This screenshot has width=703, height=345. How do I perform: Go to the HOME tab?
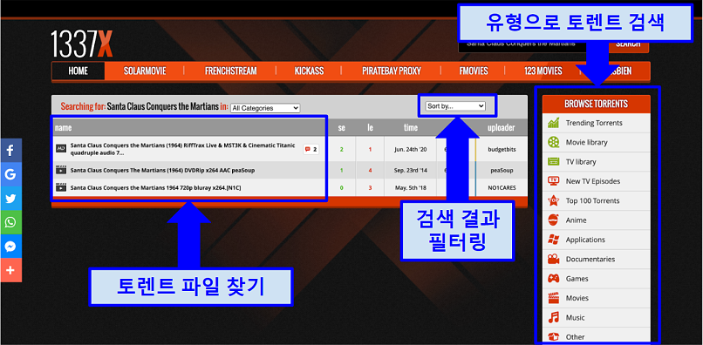[x=78, y=71]
